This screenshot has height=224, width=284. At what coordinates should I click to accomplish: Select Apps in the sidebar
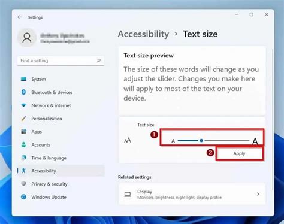[x=61, y=132]
